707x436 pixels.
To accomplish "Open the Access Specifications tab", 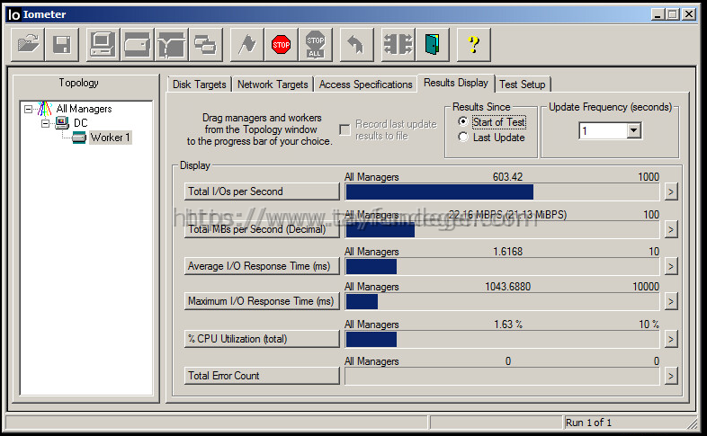I will pyautogui.click(x=366, y=85).
